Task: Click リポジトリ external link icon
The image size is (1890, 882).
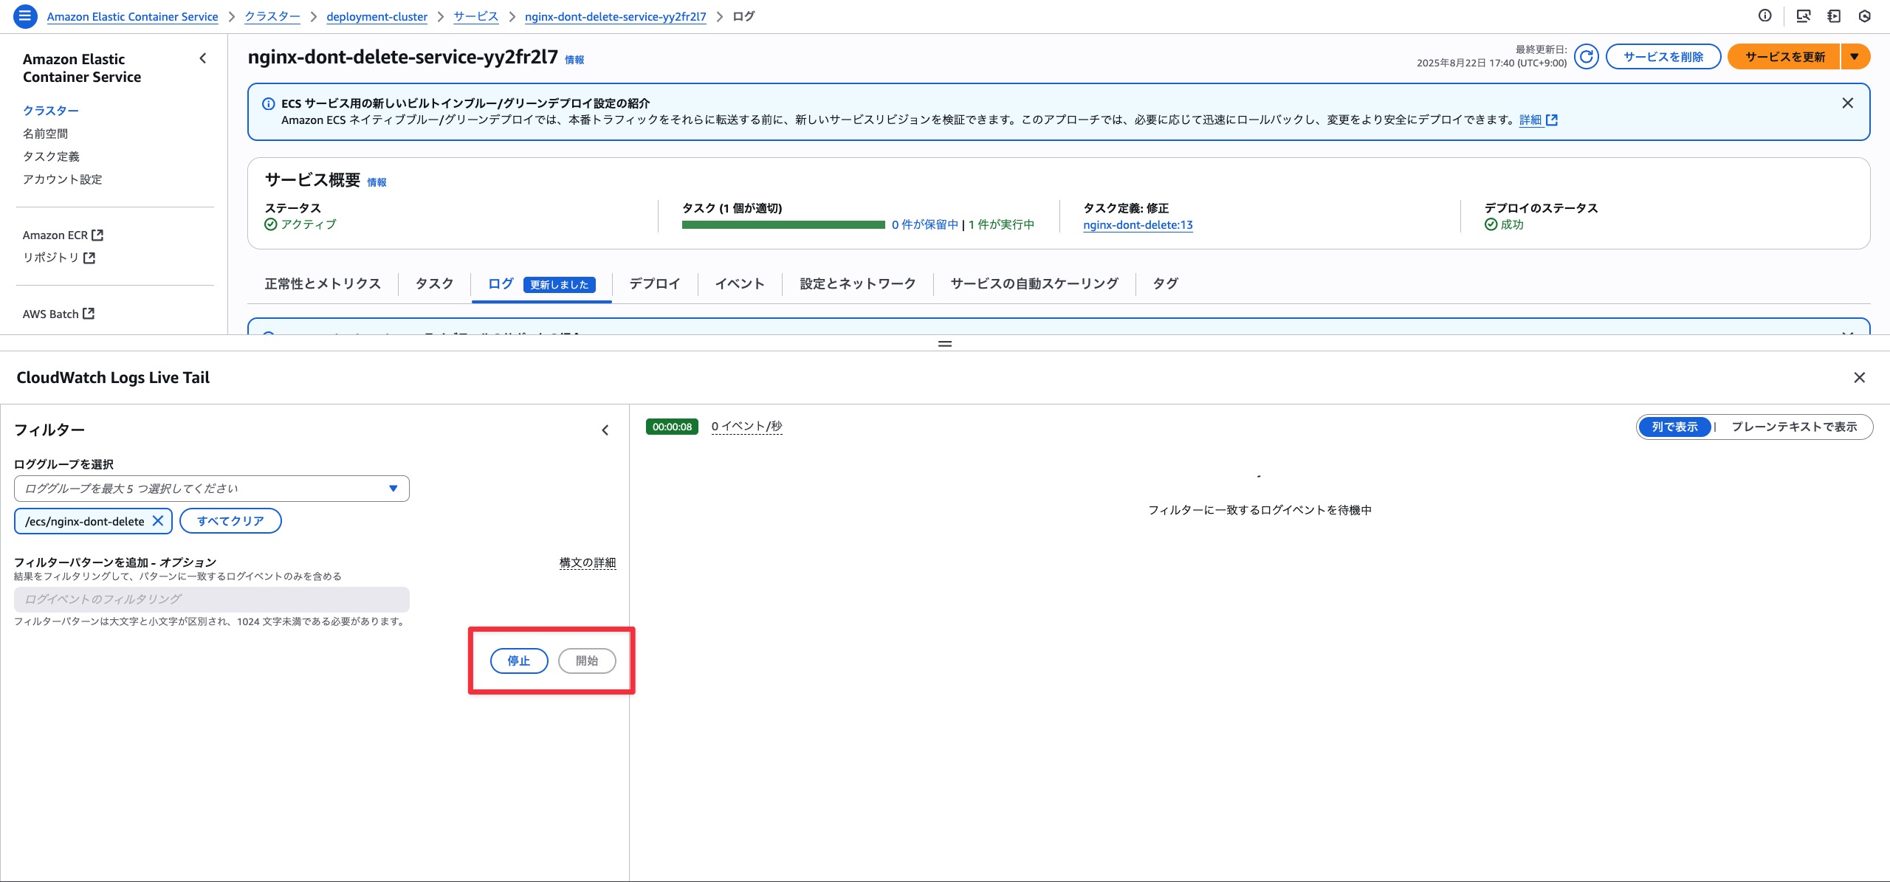Action: 89,258
